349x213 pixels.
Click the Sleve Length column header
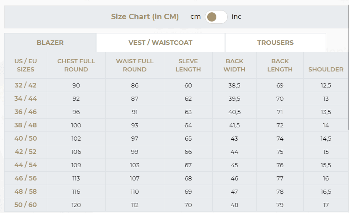(188, 66)
